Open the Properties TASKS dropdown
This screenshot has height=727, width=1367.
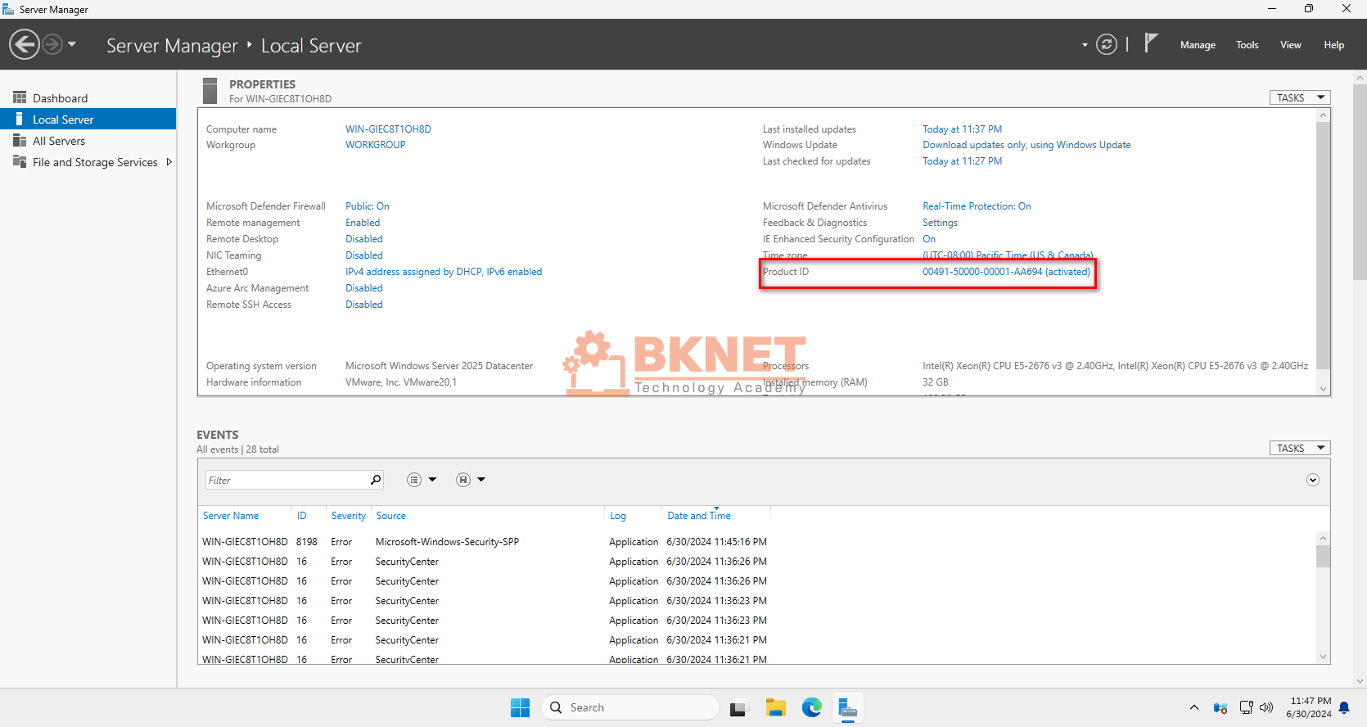click(x=1300, y=97)
